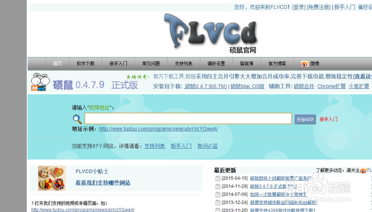
Task: Download 硕鼠0.4.7.9(6.7M) installer link
Action: pyautogui.click(x=206, y=86)
